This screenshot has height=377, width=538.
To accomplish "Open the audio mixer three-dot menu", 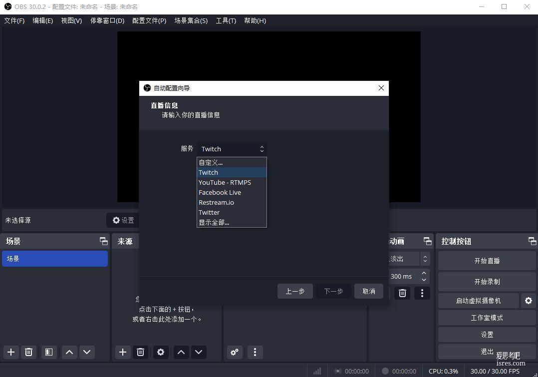I will point(255,352).
